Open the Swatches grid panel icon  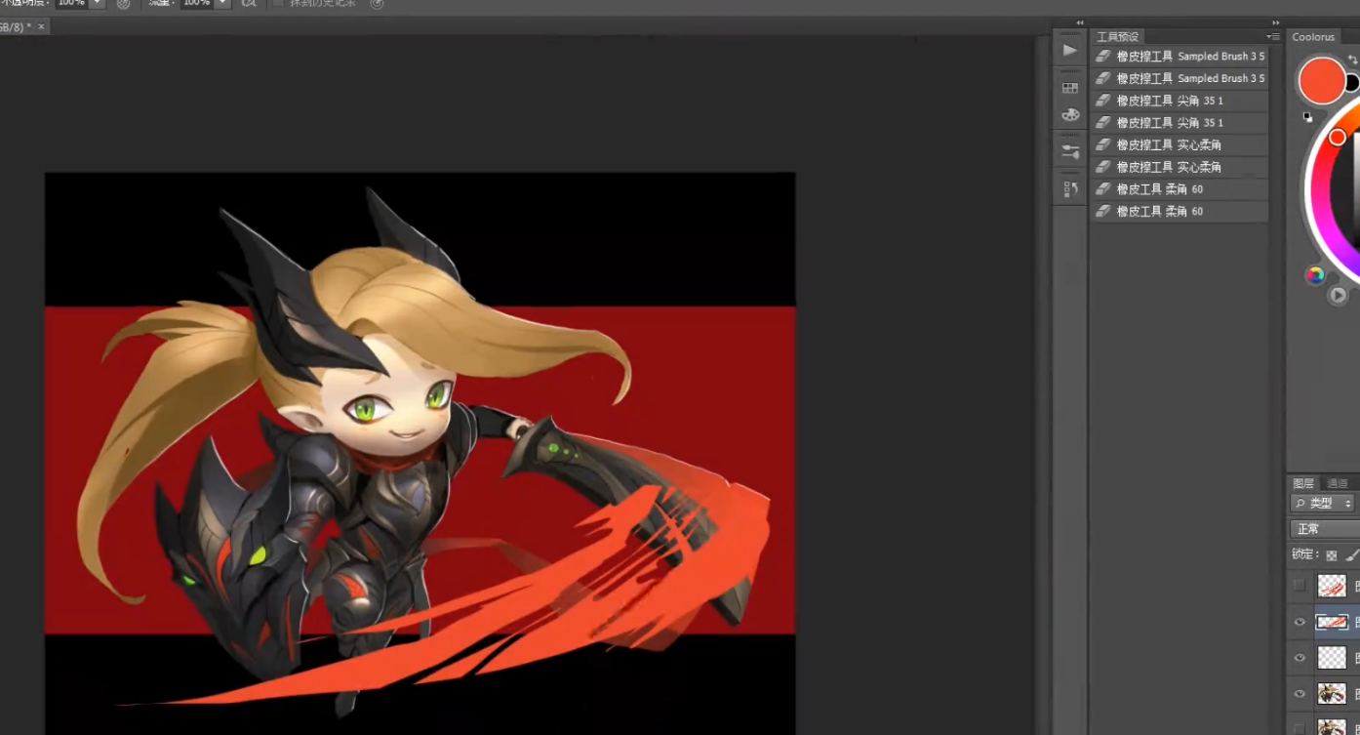point(1070,88)
